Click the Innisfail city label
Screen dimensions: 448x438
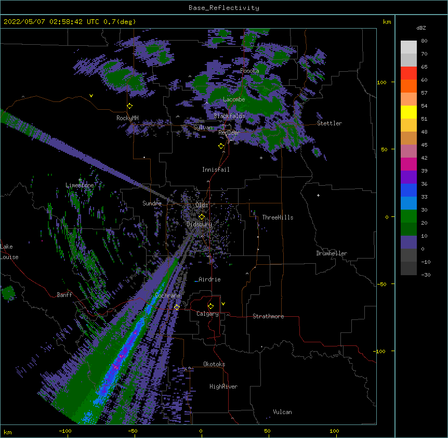click(x=216, y=170)
